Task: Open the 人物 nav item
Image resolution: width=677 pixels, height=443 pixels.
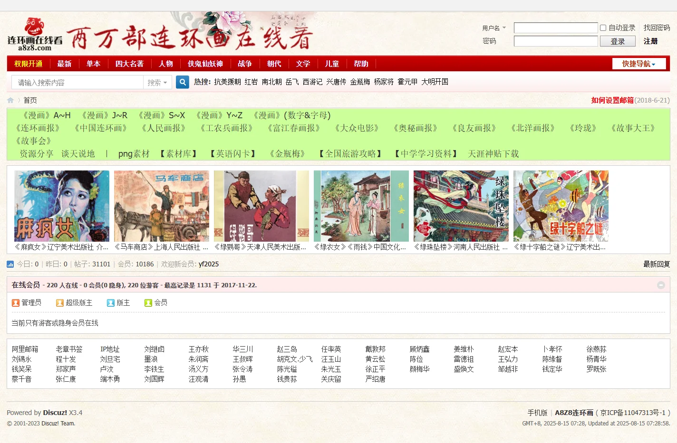Action: pos(166,64)
